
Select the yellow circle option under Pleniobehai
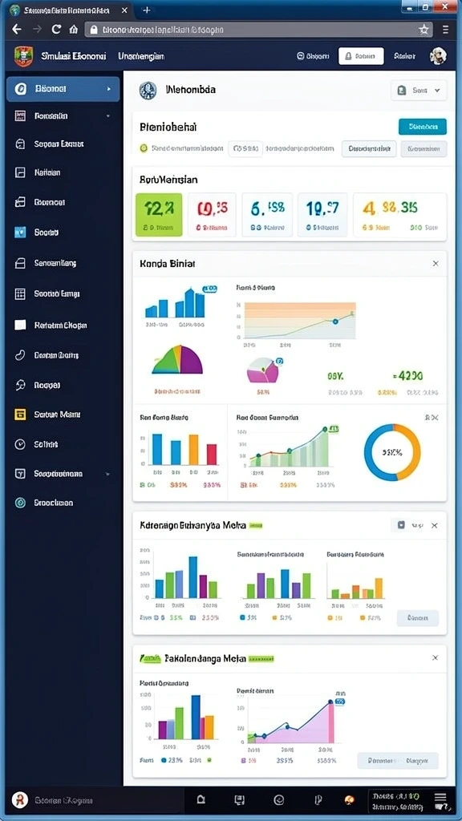pos(144,148)
